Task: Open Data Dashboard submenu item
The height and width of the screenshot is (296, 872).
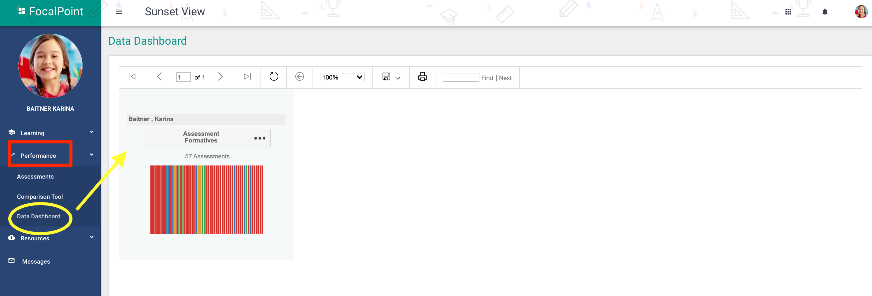Action: click(39, 216)
